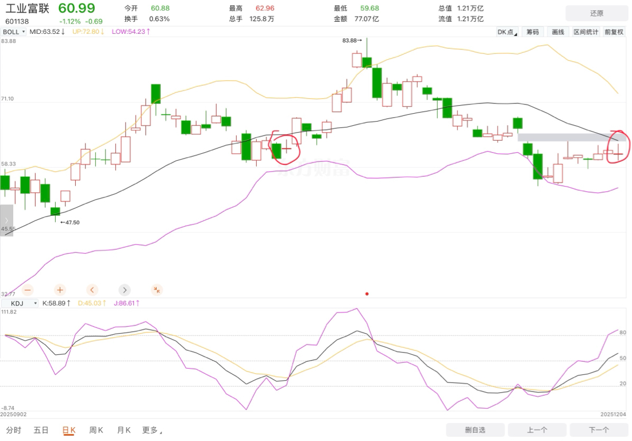Click the 今开 value 60.88
The height and width of the screenshot is (441, 632).
[160, 8]
